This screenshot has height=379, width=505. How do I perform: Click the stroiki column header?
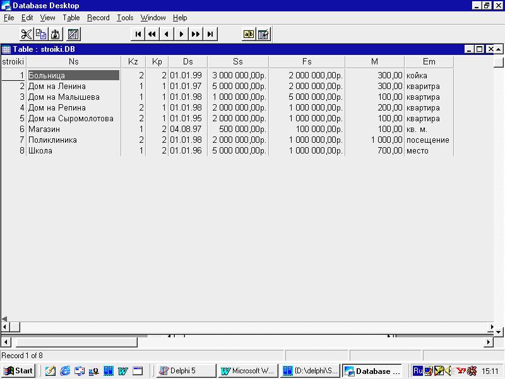tap(13, 61)
